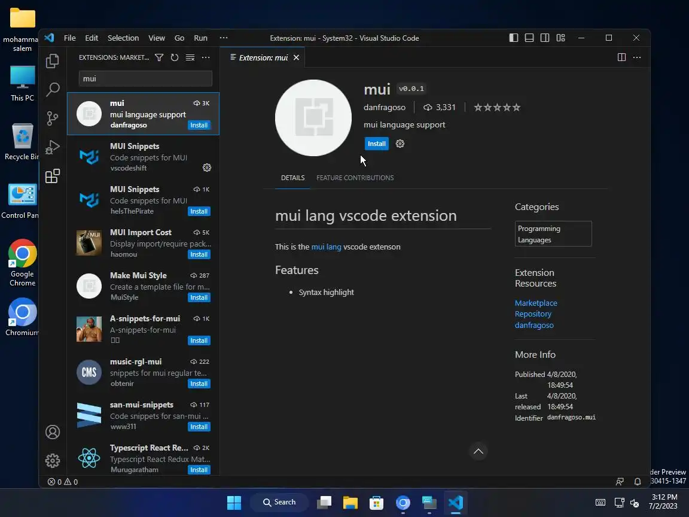The image size is (689, 517).
Task: Install the mui extension from details page
Action: point(377,144)
